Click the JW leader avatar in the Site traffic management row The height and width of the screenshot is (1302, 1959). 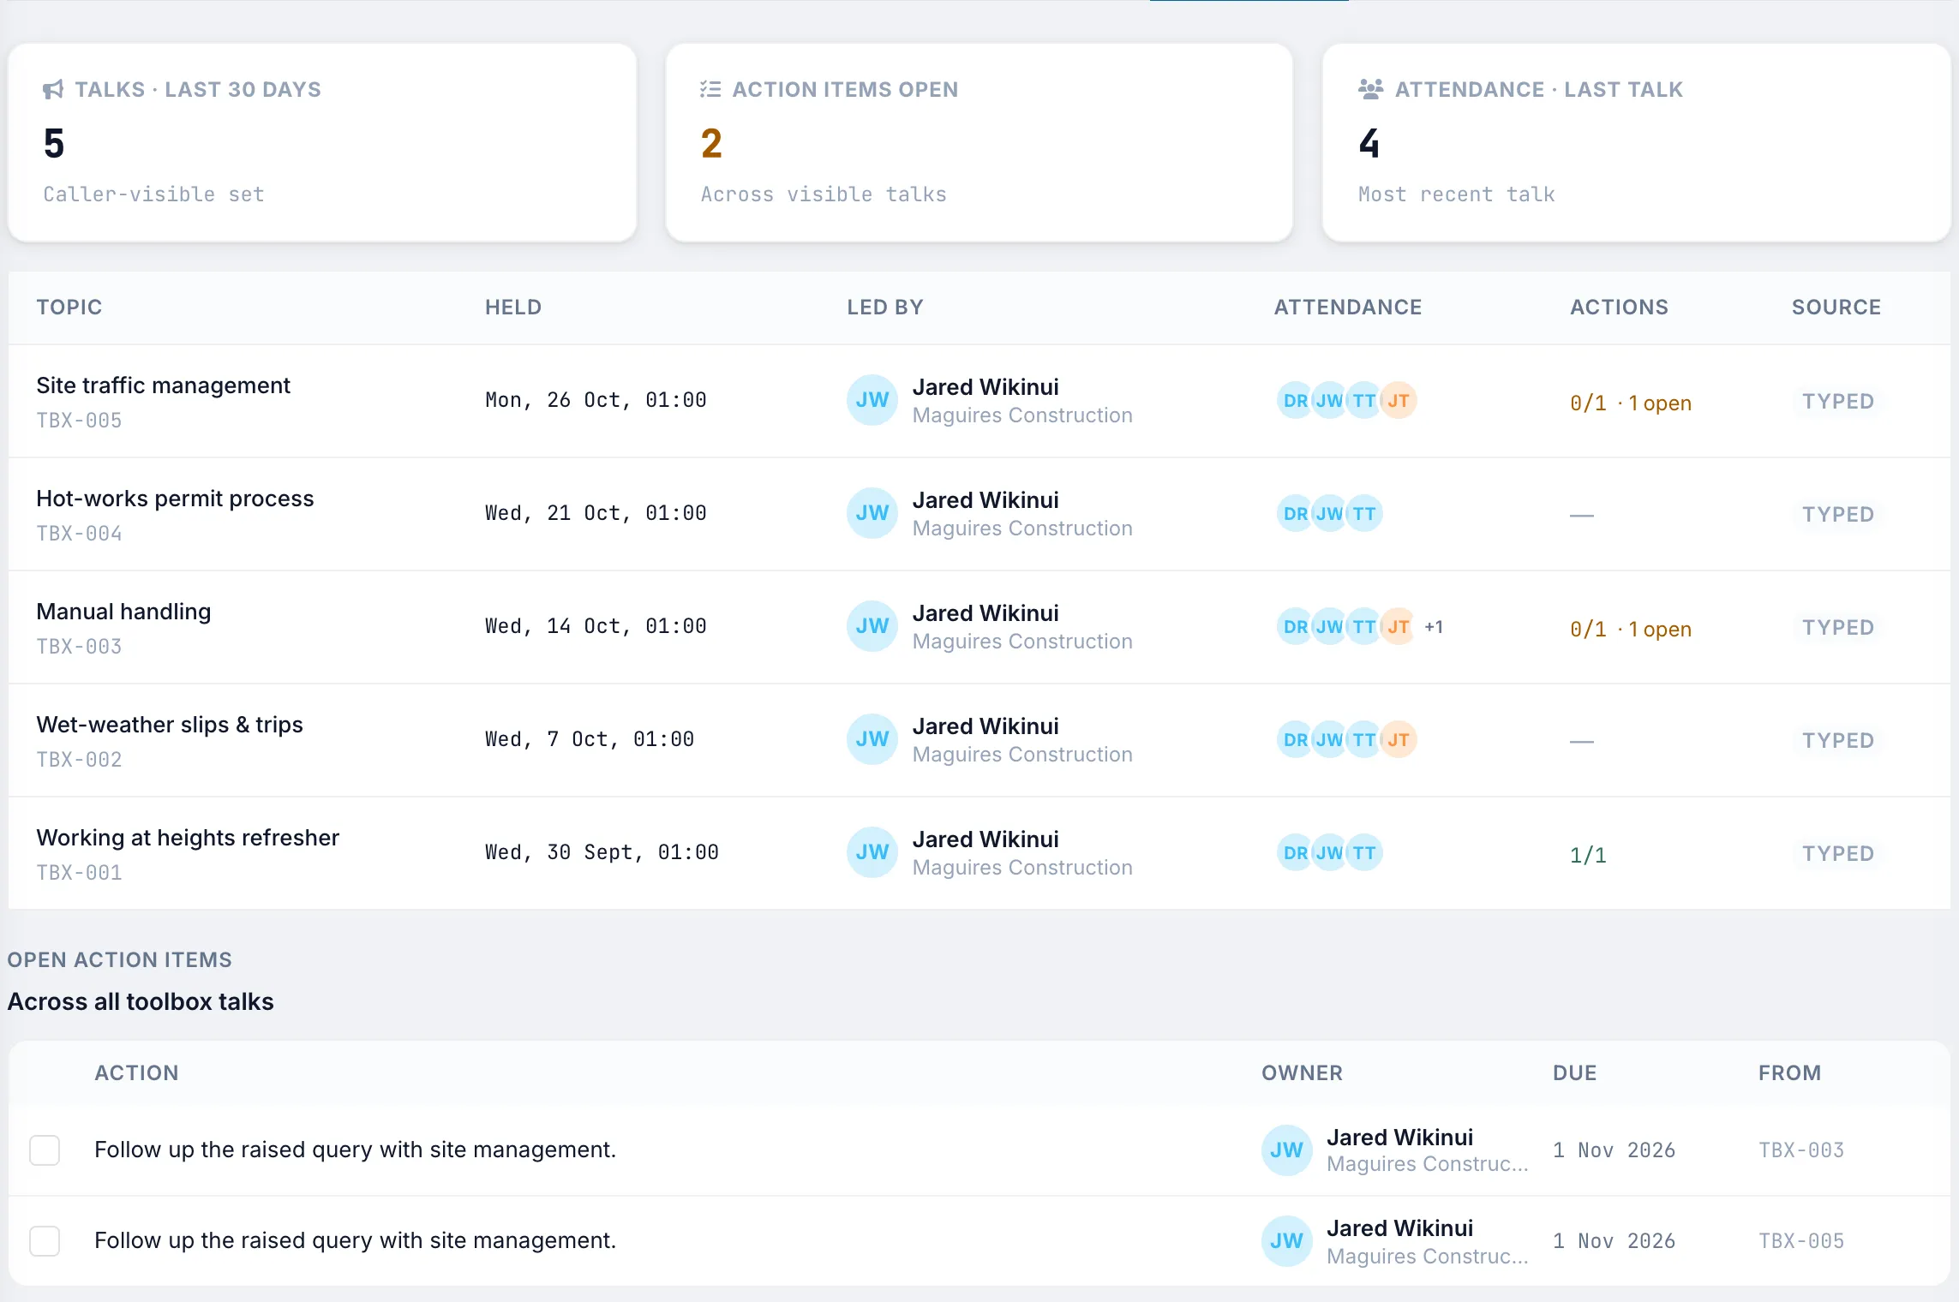(872, 400)
